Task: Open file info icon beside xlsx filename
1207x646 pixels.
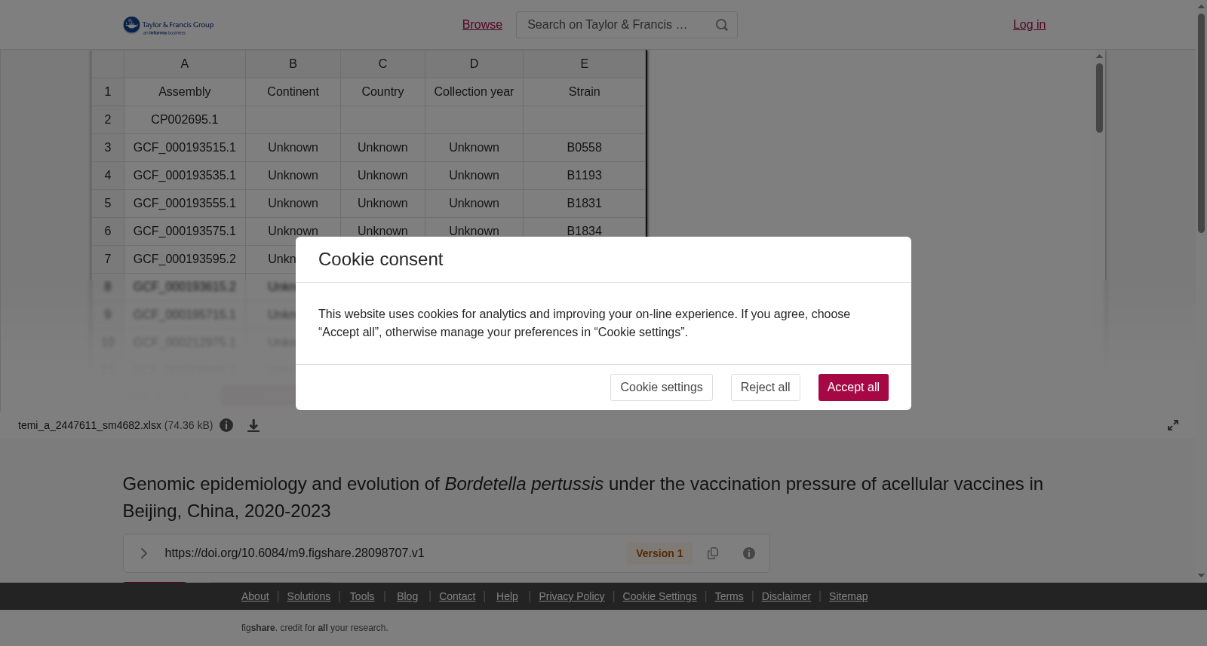Action: coord(226,425)
